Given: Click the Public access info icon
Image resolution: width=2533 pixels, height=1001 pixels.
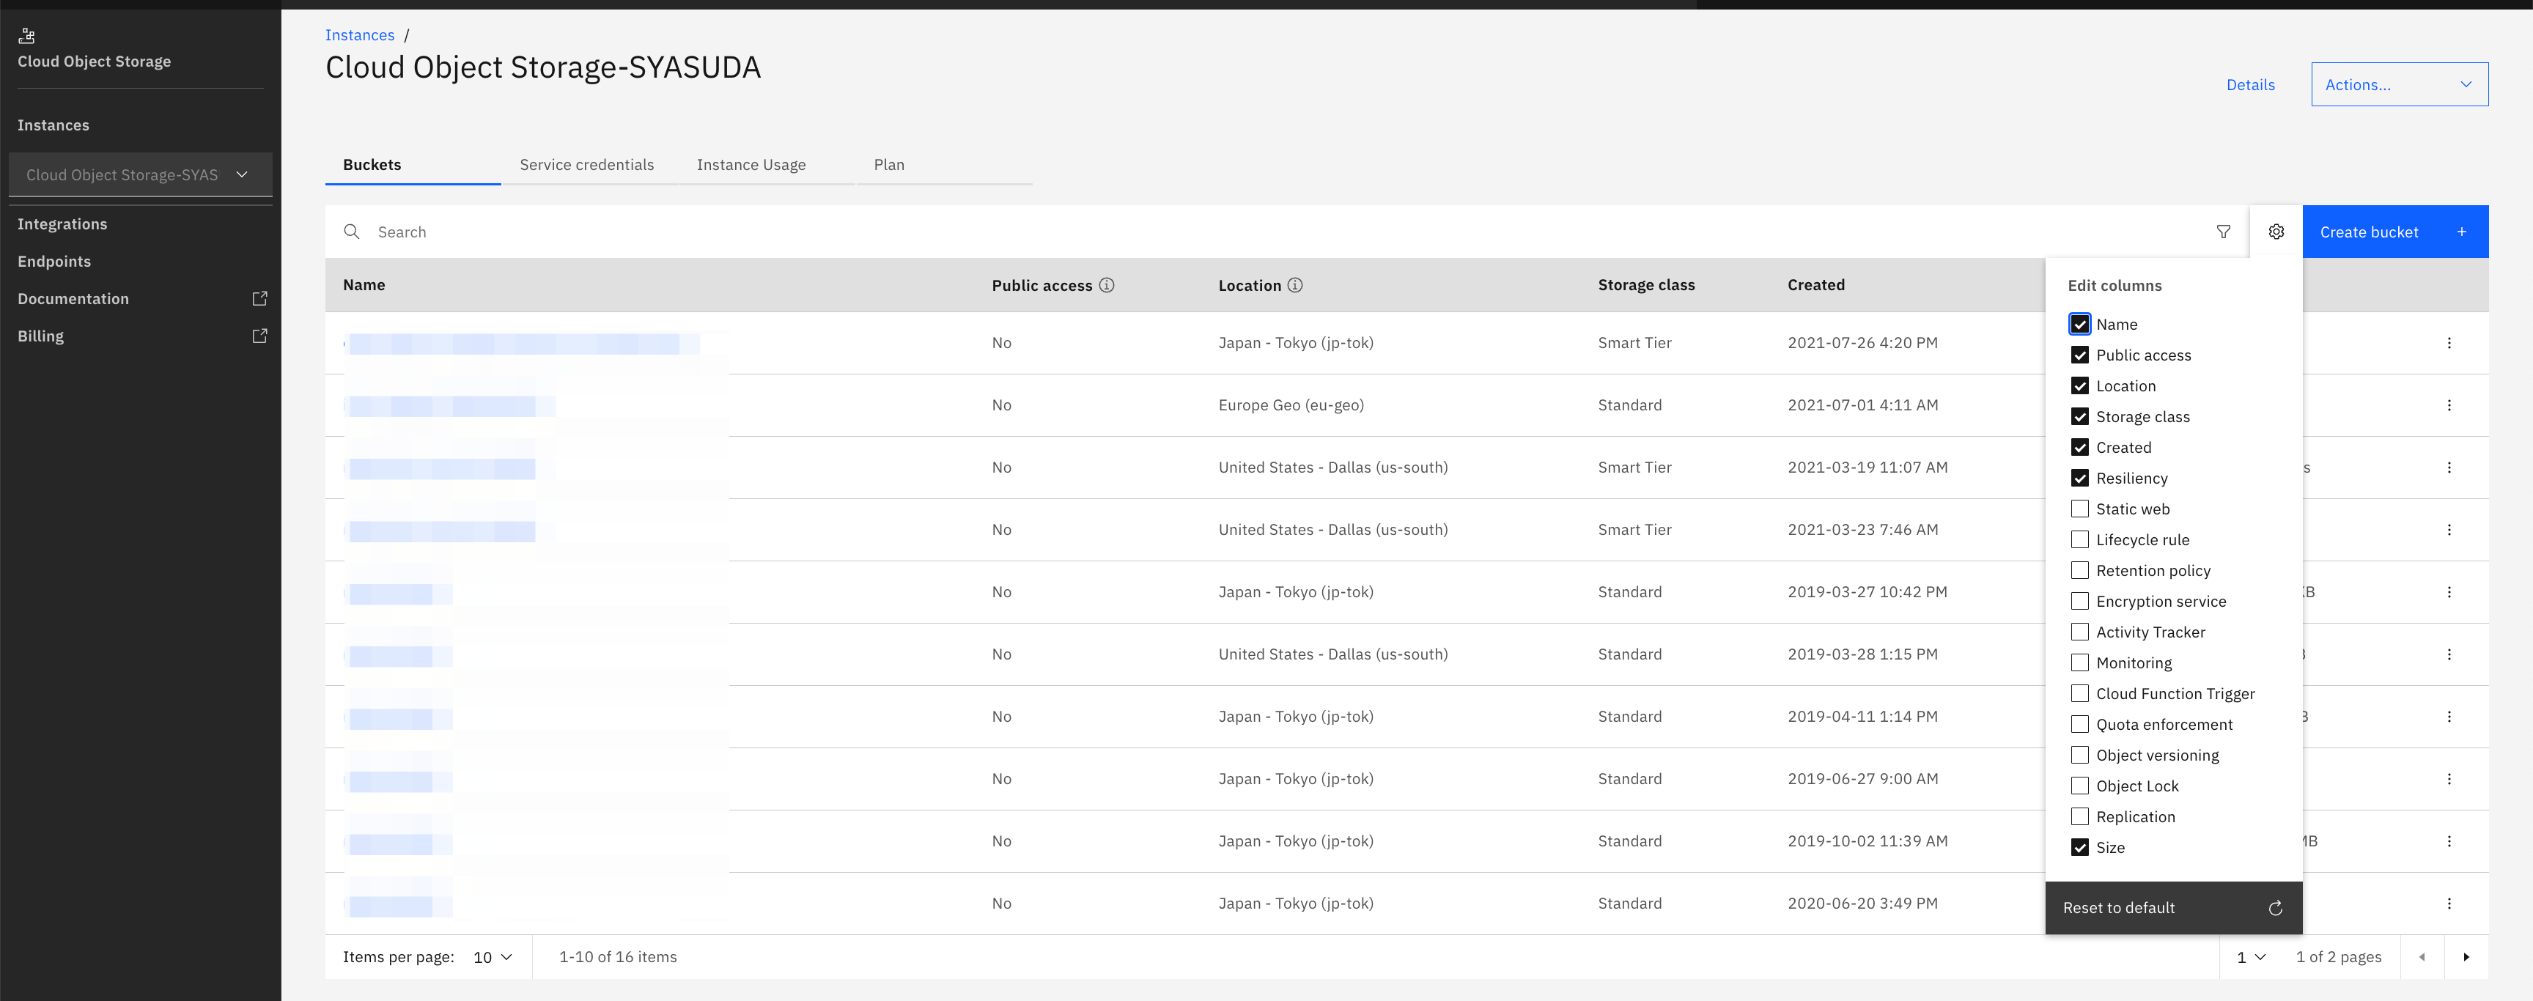Looking at the screenshot, I should coord(1106,285).
